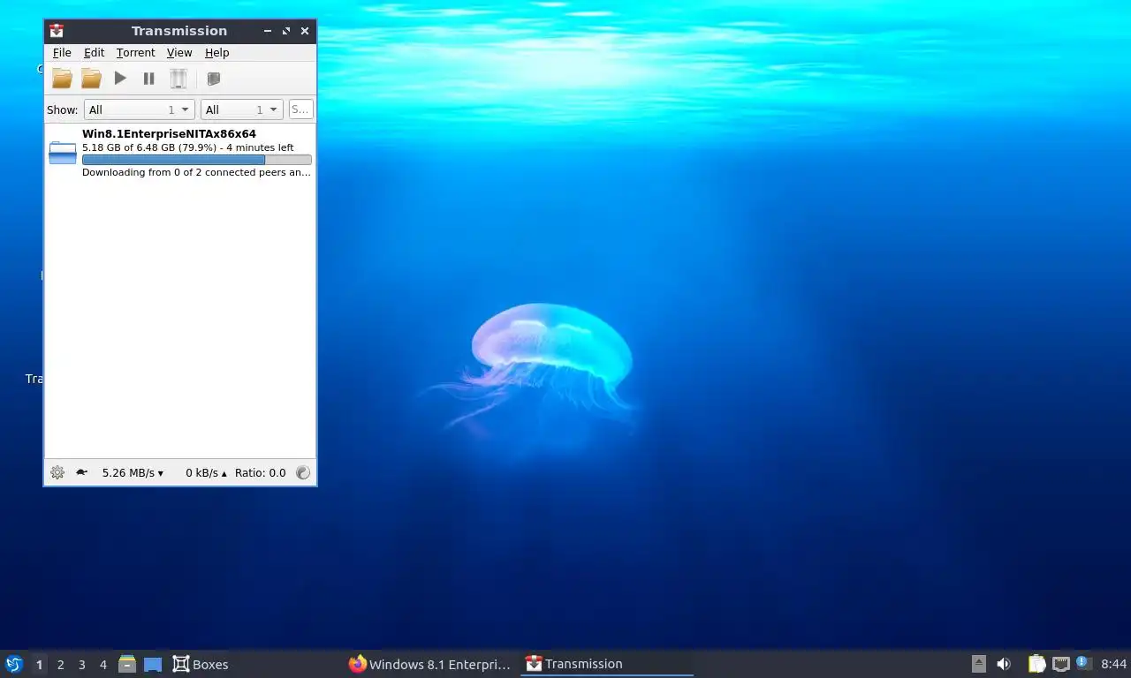Open the View menu
This screenshot has width=1131, height=678.
click(179, 53)
